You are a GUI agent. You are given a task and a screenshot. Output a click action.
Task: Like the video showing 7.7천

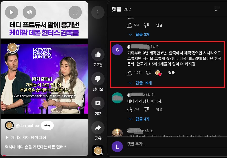tap(98, 54)
